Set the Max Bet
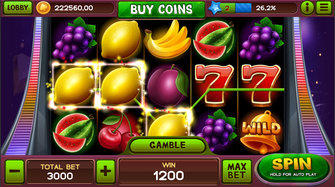This screenshot has width=335, height=187. pos(237,171)
